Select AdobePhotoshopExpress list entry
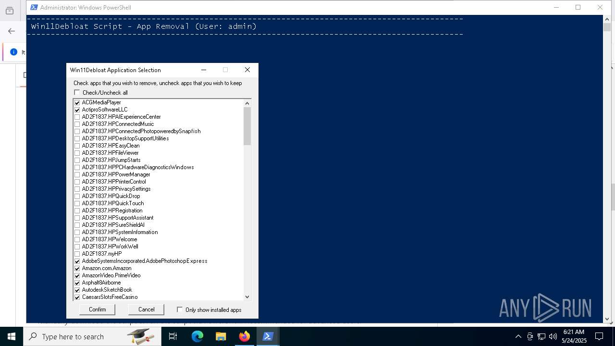Viewport: 615px width, 346px height. pos(145,261)
